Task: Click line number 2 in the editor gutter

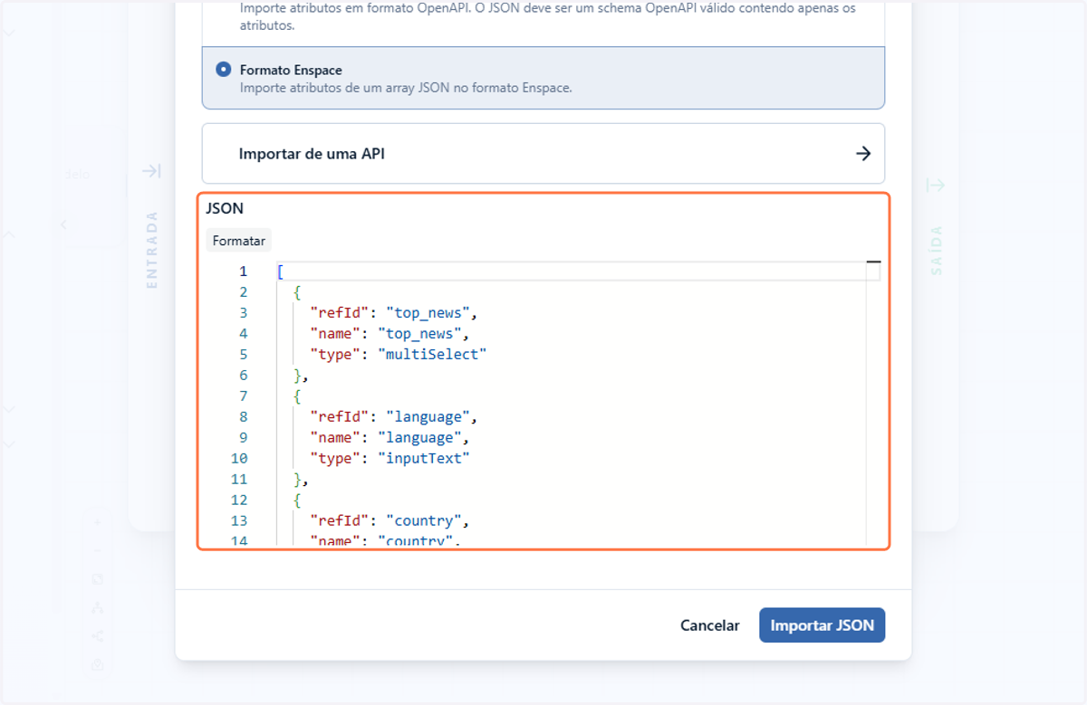Action: click(x=243, y=292)
